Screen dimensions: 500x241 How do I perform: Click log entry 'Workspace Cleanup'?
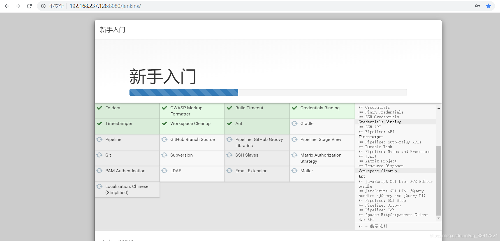point(378,171)
